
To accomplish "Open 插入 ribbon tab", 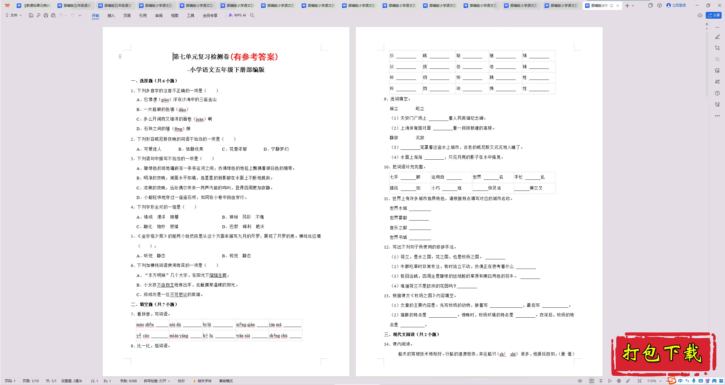I will [x=111, y=16].
